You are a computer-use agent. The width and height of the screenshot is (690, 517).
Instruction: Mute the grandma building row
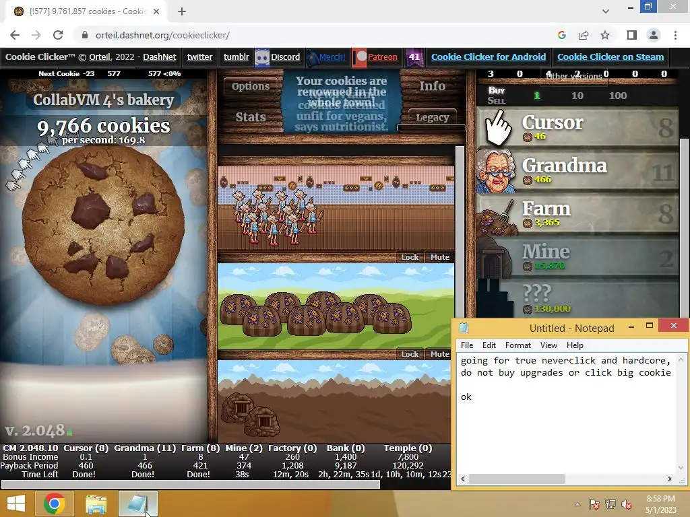(x=439, y=257)
